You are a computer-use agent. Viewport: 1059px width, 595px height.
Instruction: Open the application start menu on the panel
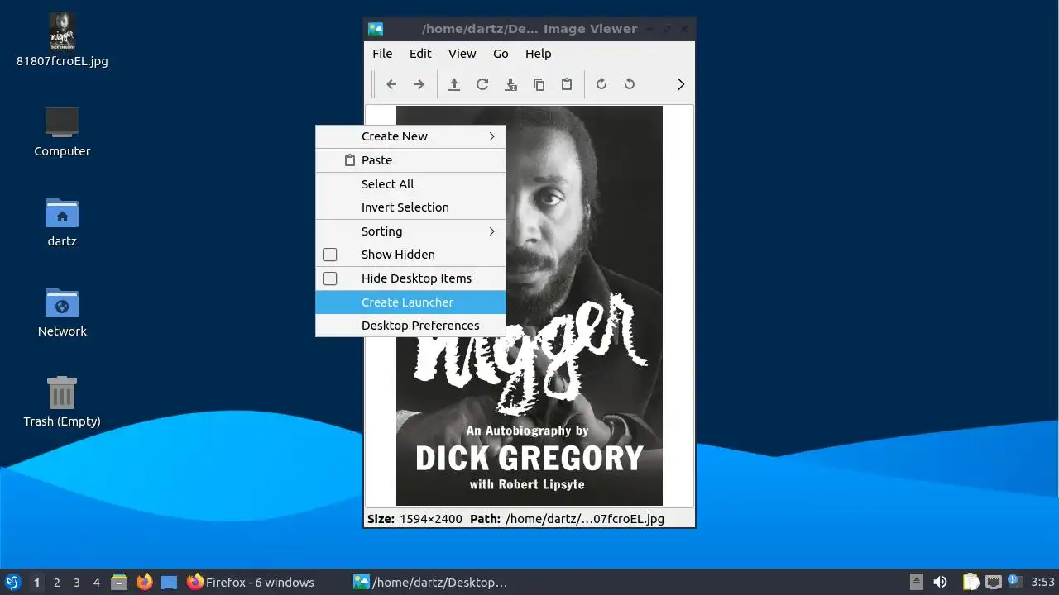click(12, 583)
